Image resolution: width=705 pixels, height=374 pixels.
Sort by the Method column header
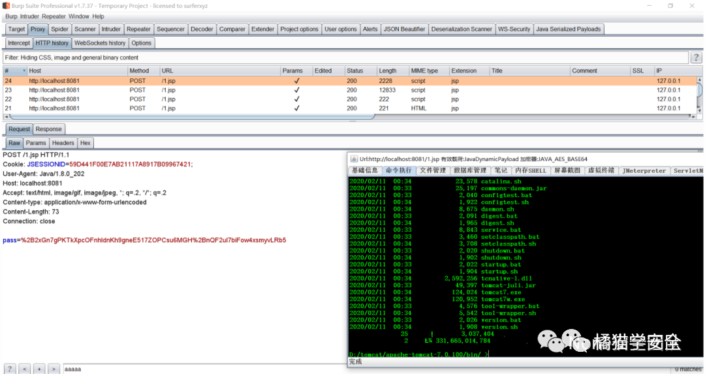144,71
